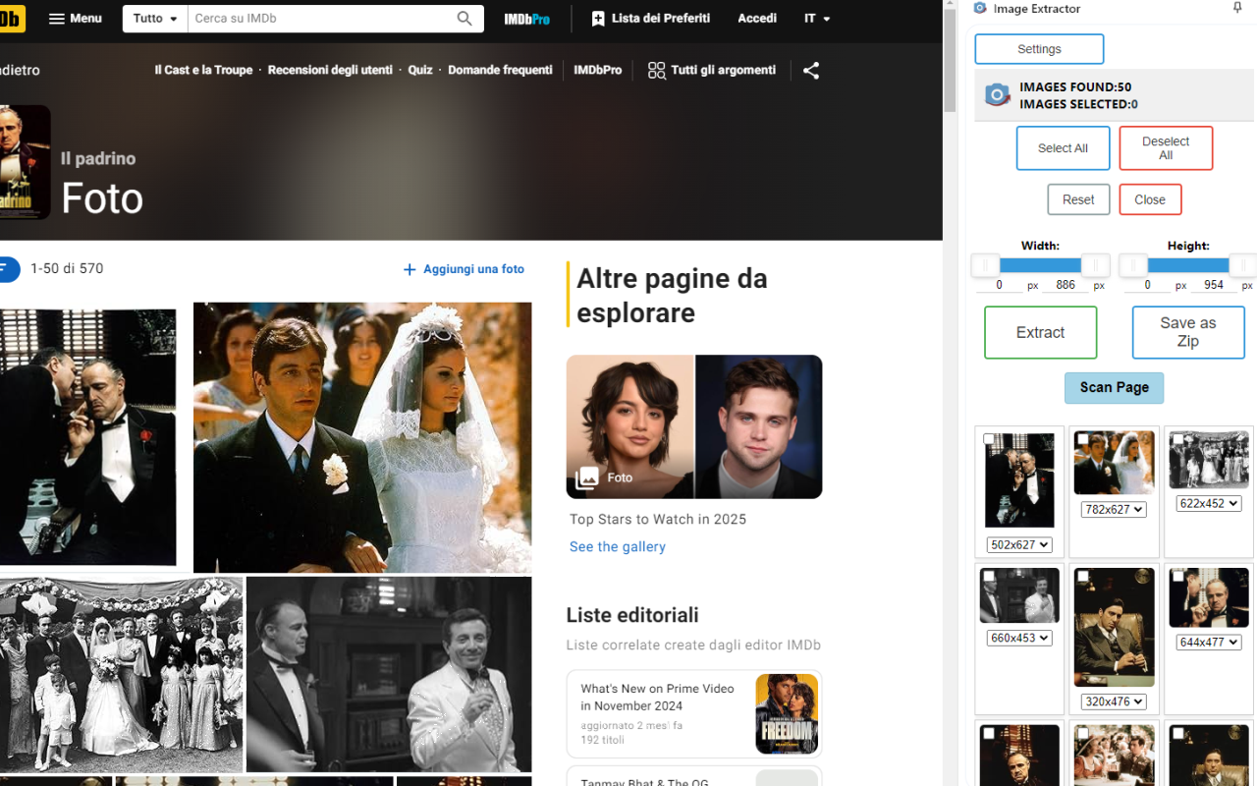1257x786 pixels.
Task: Open Lista dei Preferiti
Action: (x=650, y=19)
